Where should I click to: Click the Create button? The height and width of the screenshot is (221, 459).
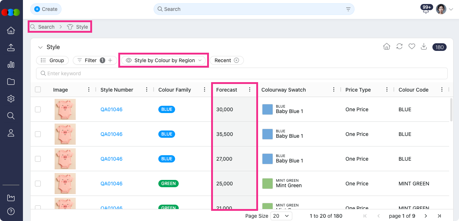pyautogui.click(x=46, y=9)
